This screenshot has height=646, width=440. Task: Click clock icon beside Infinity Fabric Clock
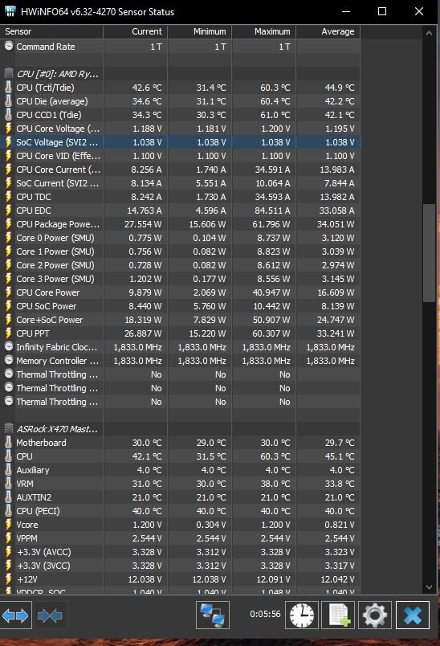coord(9,346)
